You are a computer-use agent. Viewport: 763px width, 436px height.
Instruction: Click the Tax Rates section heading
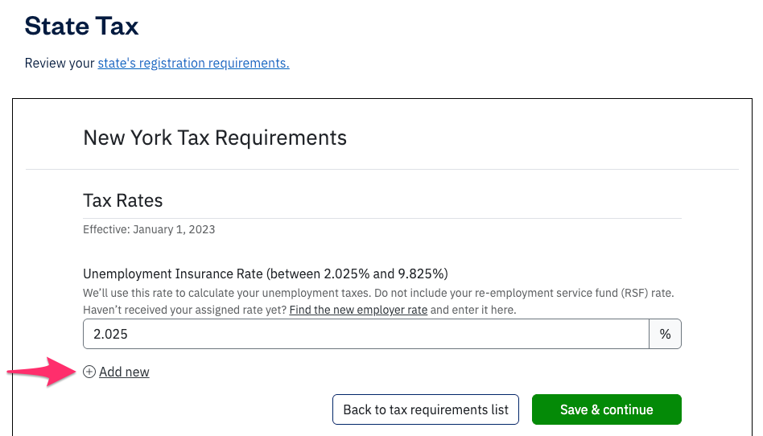point(123,200)
